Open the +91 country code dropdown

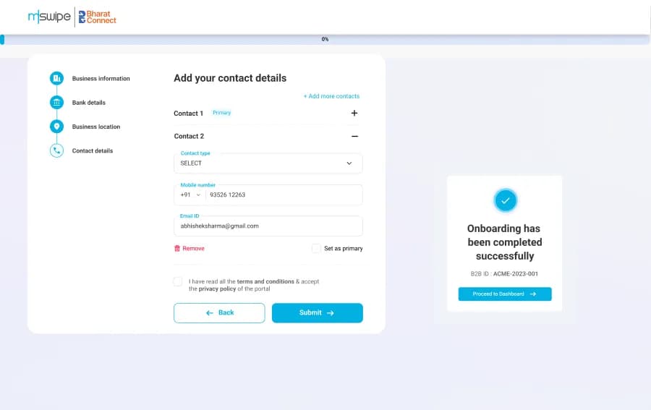coord(190,195)
